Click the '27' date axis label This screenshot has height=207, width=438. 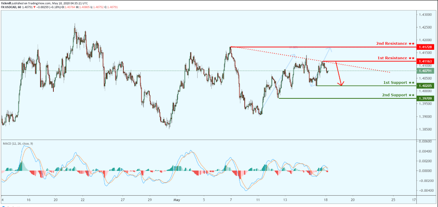123,200
